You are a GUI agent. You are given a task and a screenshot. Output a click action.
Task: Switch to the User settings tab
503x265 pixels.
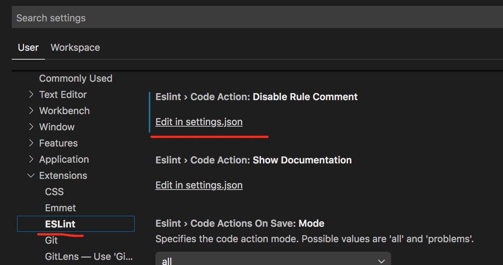click(x=28, y=47)
